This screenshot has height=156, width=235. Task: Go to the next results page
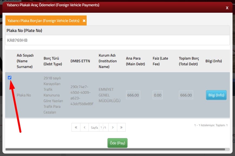click(x=113, y=127)
